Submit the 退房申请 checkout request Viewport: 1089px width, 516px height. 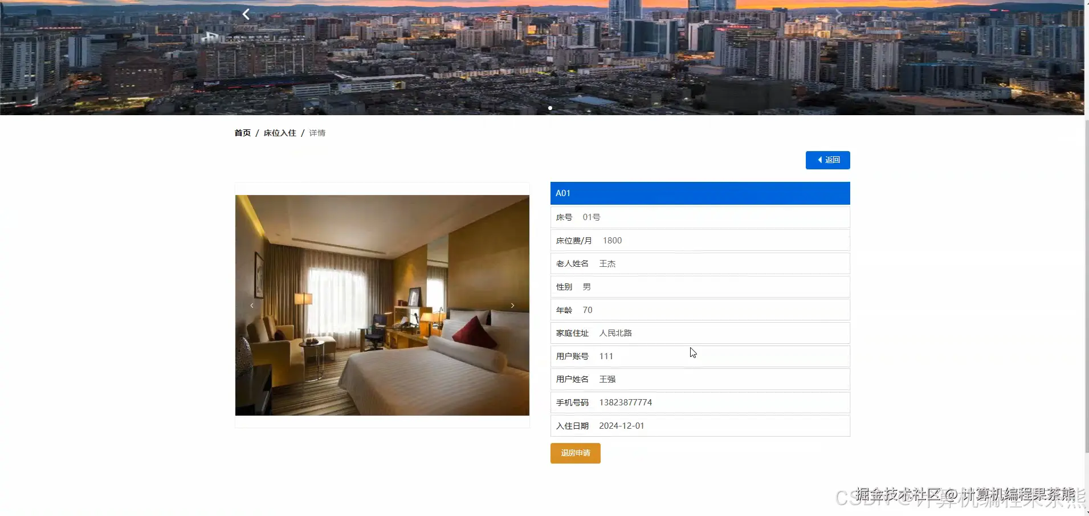[x=575, y=453]
